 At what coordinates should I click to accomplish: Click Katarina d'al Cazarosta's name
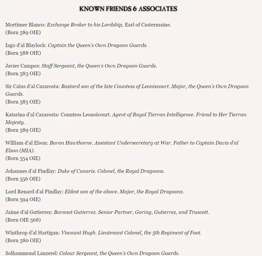(x=32, y=115)
